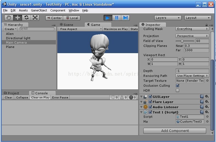Viewport: 216px width, 142px height.
Task: Toggle Console errors filter
Action: click(132, 98)
